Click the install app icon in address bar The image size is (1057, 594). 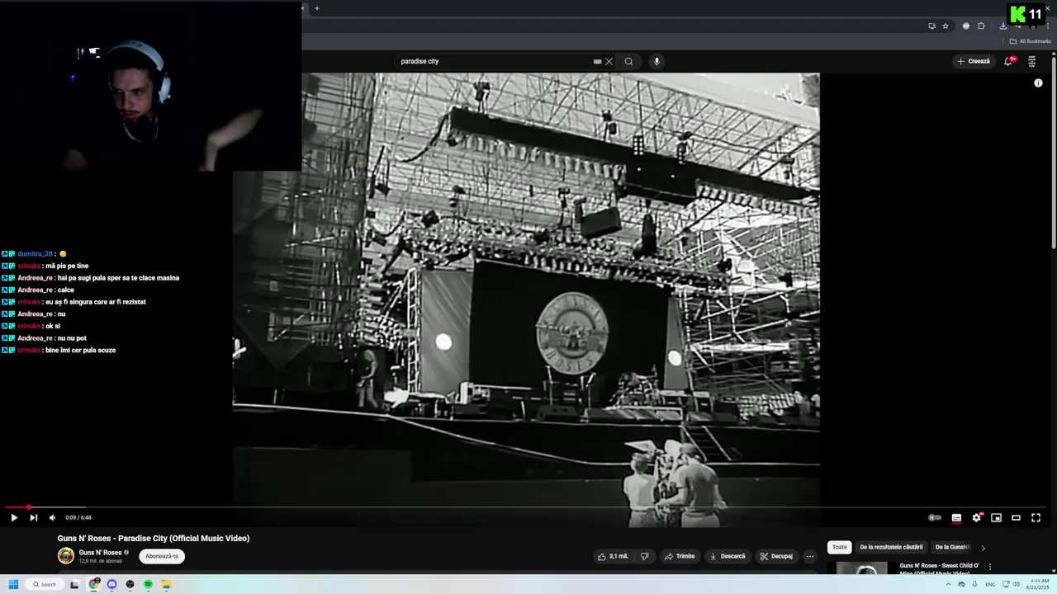click(931, 26)
